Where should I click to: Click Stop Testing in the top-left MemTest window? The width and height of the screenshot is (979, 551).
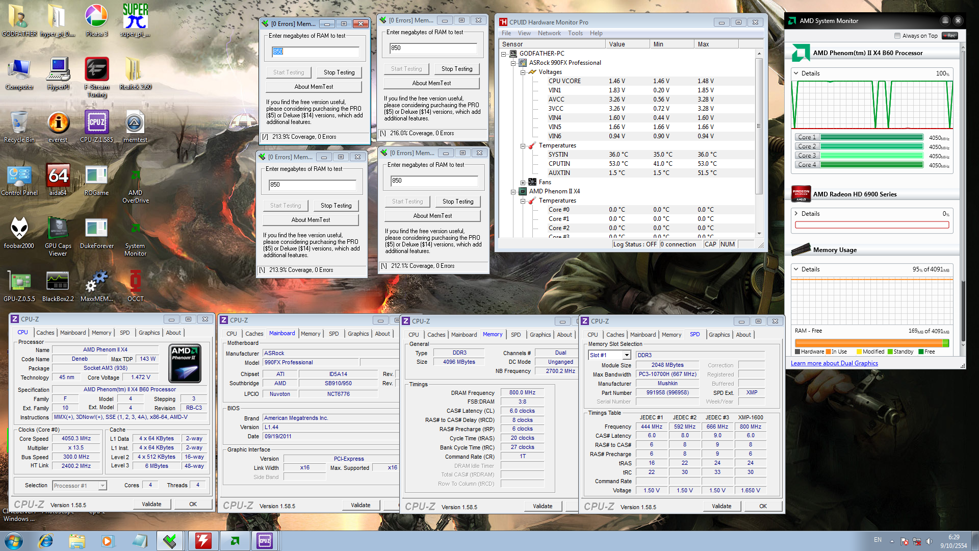pos(339,72)
